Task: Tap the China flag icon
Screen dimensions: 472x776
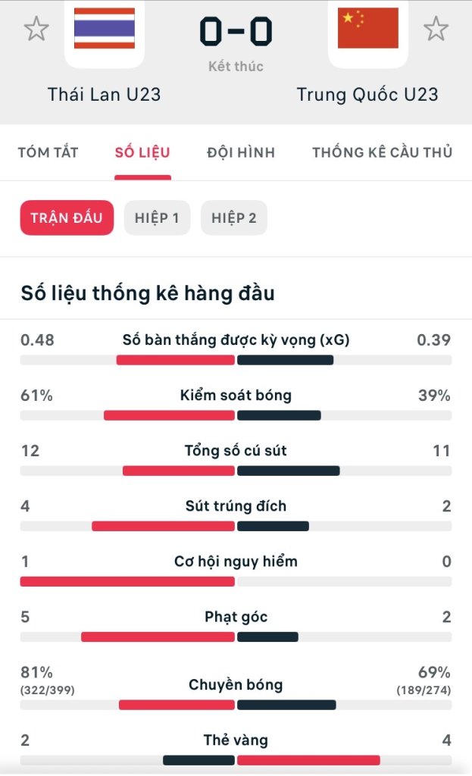Action: 368,29
